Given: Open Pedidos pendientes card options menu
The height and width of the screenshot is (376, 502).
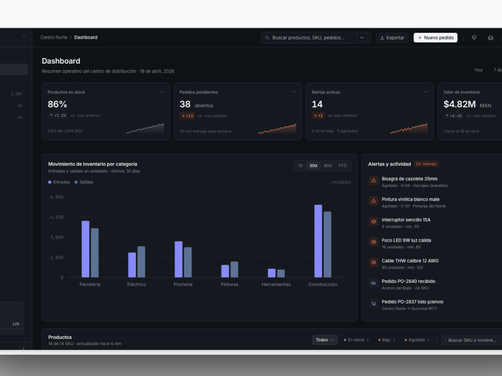Looking at the screenshot, I should click(x=294, y=92).
